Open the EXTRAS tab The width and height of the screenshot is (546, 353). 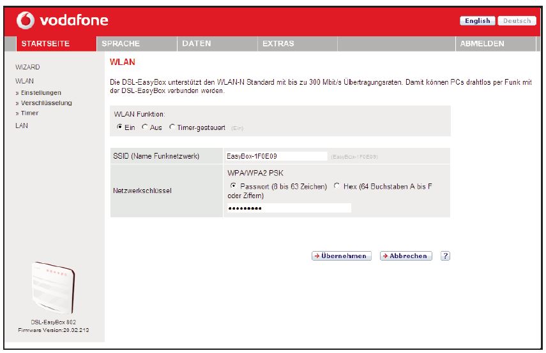click(x=298, y=44)
